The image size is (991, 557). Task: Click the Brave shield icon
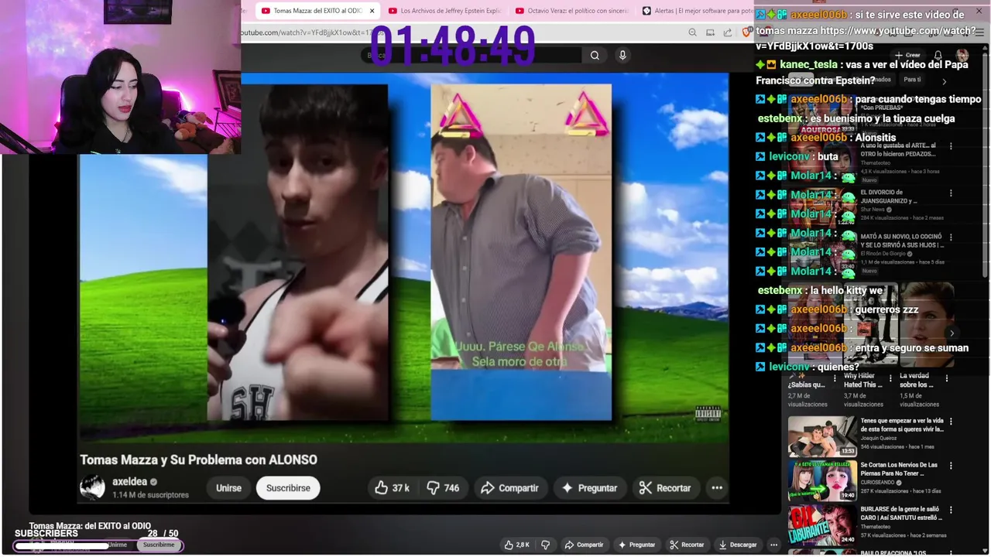tap(746, 32)
